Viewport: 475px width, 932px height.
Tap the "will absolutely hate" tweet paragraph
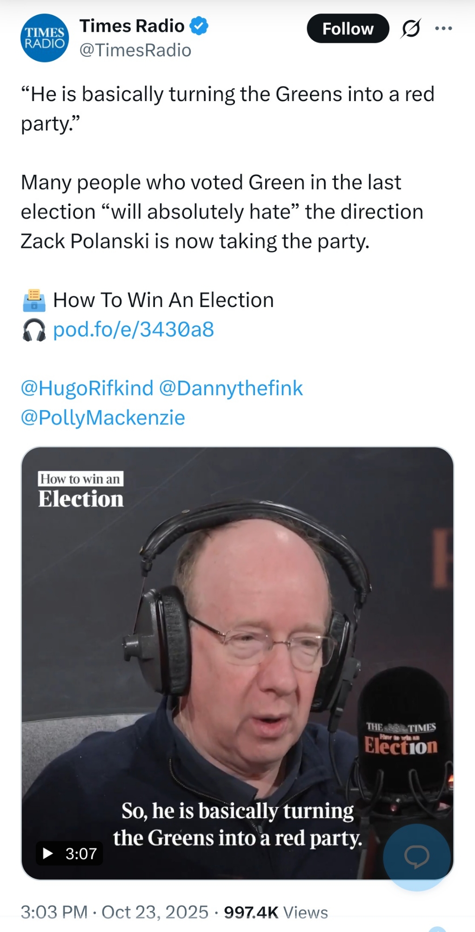coord(222,212)
